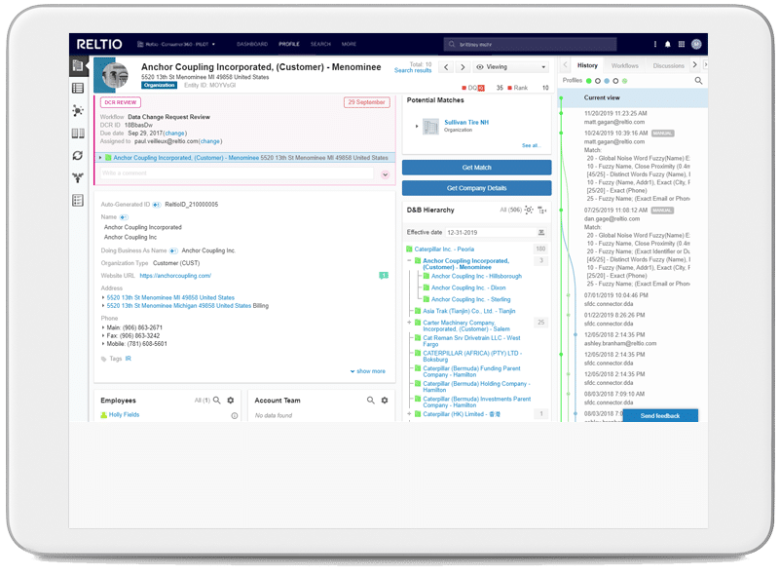Click the Get Match button
Viewport: 779px width, 575px height.
476,166
